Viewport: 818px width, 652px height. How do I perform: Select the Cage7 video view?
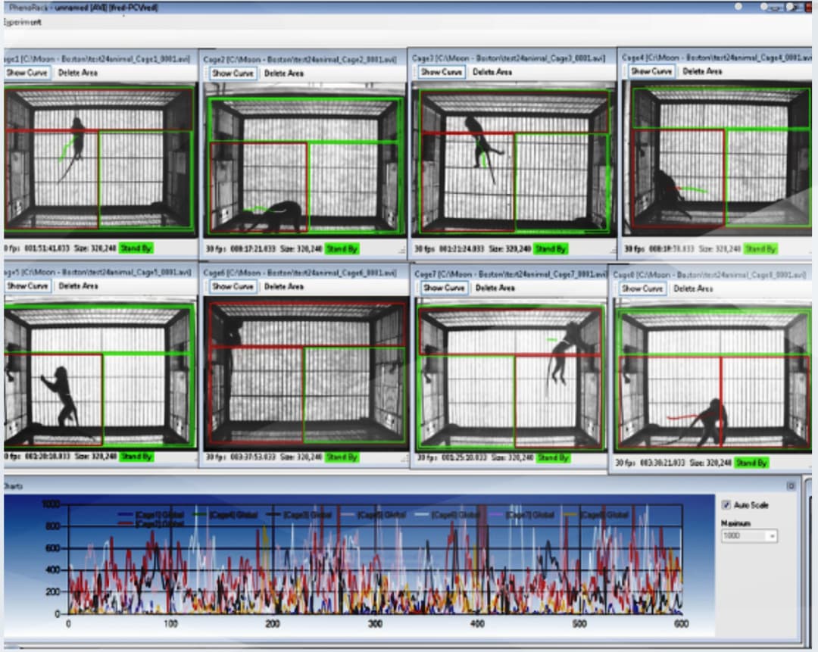pyautogui.click(x=510, y=376)
